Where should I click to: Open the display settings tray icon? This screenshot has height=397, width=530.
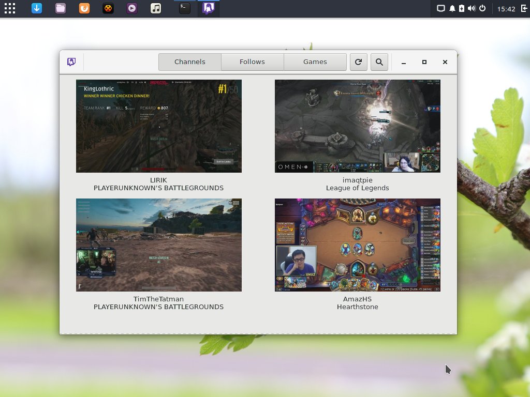coord(441,8)
